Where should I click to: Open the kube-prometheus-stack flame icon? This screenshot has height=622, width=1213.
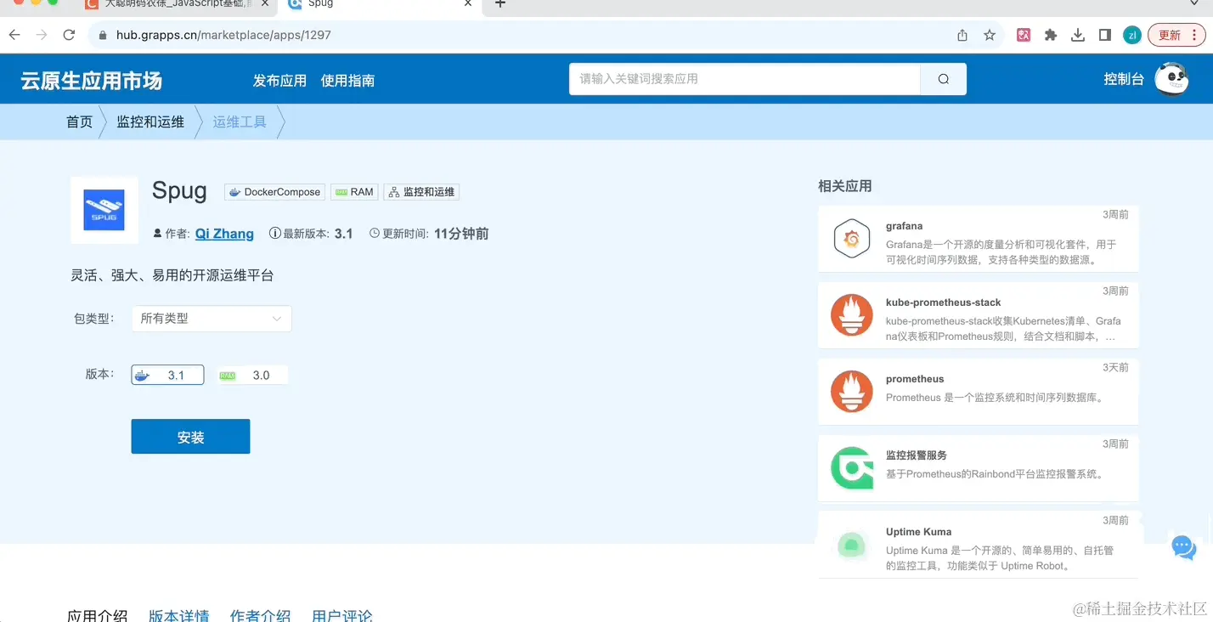(x=851, y=315)
